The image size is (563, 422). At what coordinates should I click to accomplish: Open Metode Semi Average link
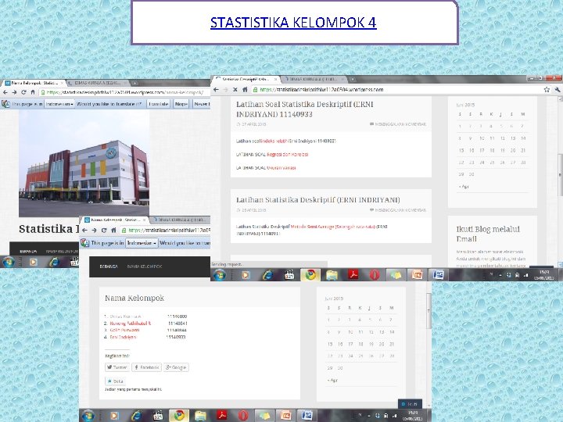click(x=333, y=227)
